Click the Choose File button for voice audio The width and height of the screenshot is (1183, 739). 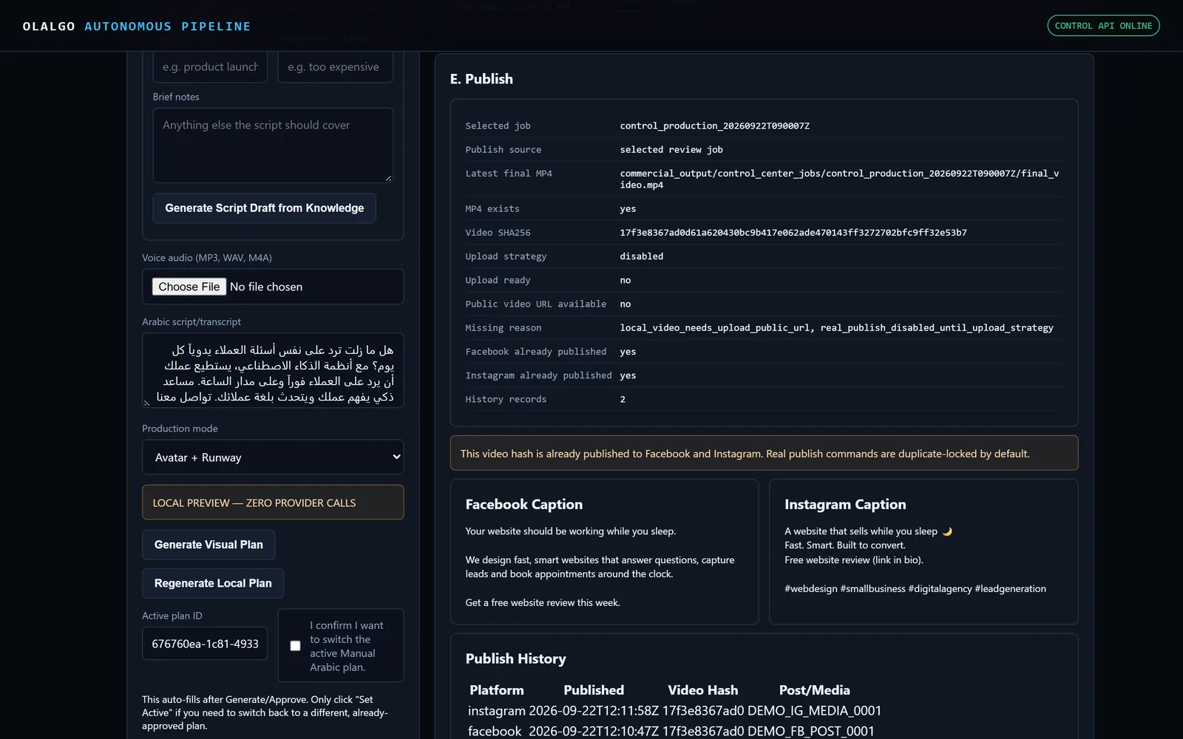[x=189, y=287]
